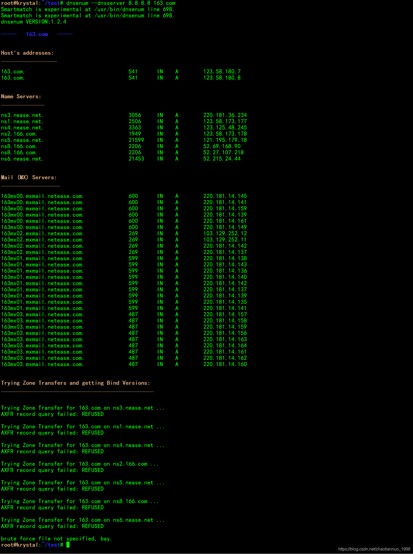This screenshot has width=413, height=554.
Task: Click MX IP 220.181.14.140
Action: (x=225, y=277)
